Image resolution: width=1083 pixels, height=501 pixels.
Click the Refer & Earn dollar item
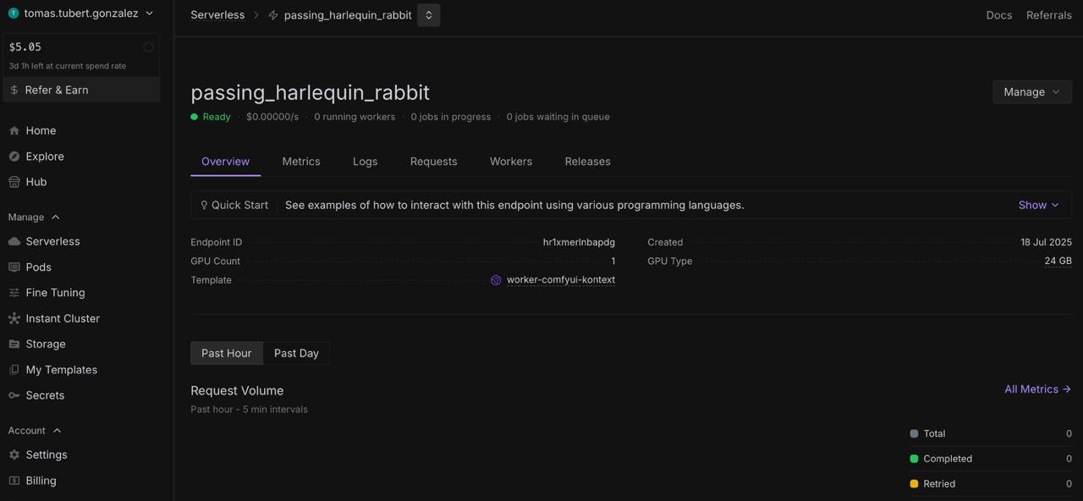tap(81, 90)
